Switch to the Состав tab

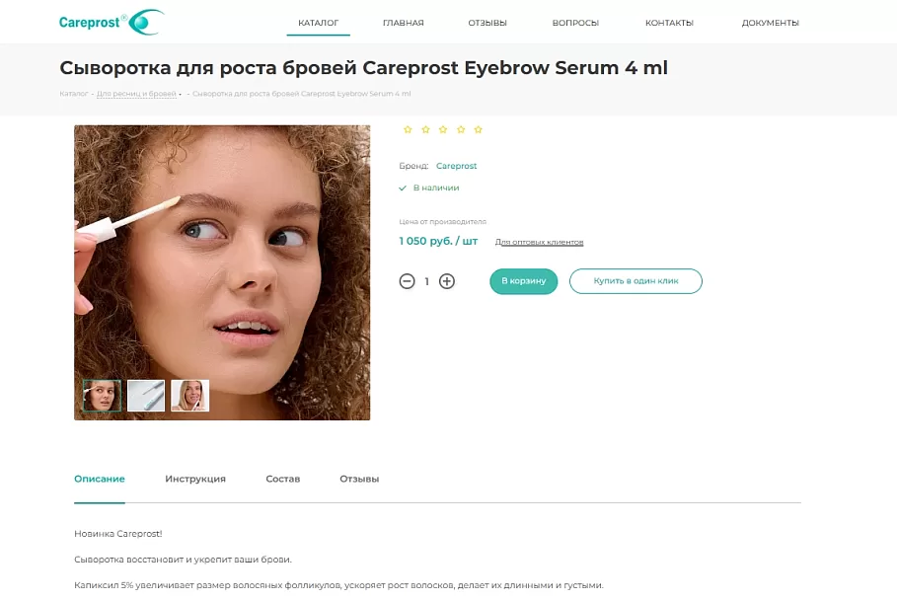(x=282, y=479)
